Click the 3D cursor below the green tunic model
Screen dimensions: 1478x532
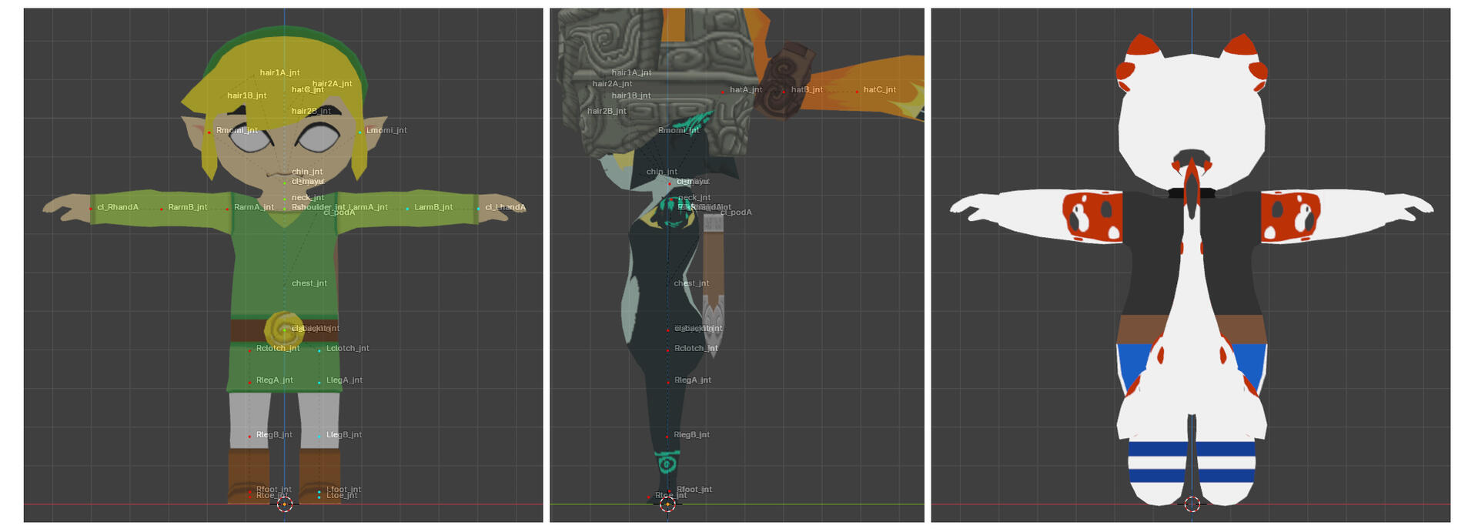pyautogui.click(x=284, y=504)
